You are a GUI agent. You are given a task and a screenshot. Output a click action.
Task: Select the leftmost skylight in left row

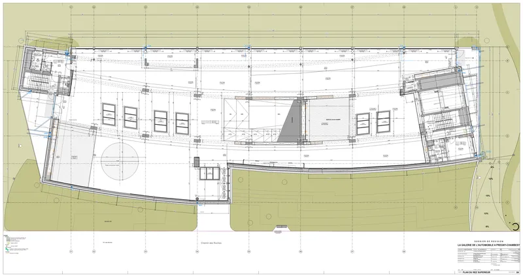pyautogui.click(x=109, y=116)
